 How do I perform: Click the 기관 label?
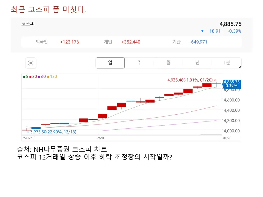click(176, 42)
